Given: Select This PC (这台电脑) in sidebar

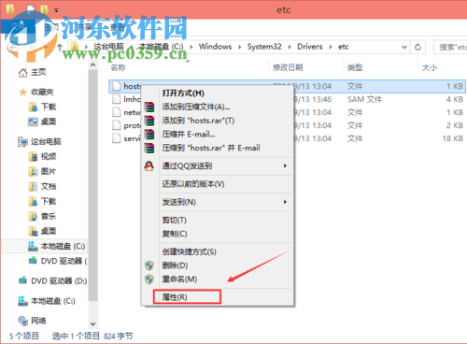Looking at the screenshot, I should (46, 142).
